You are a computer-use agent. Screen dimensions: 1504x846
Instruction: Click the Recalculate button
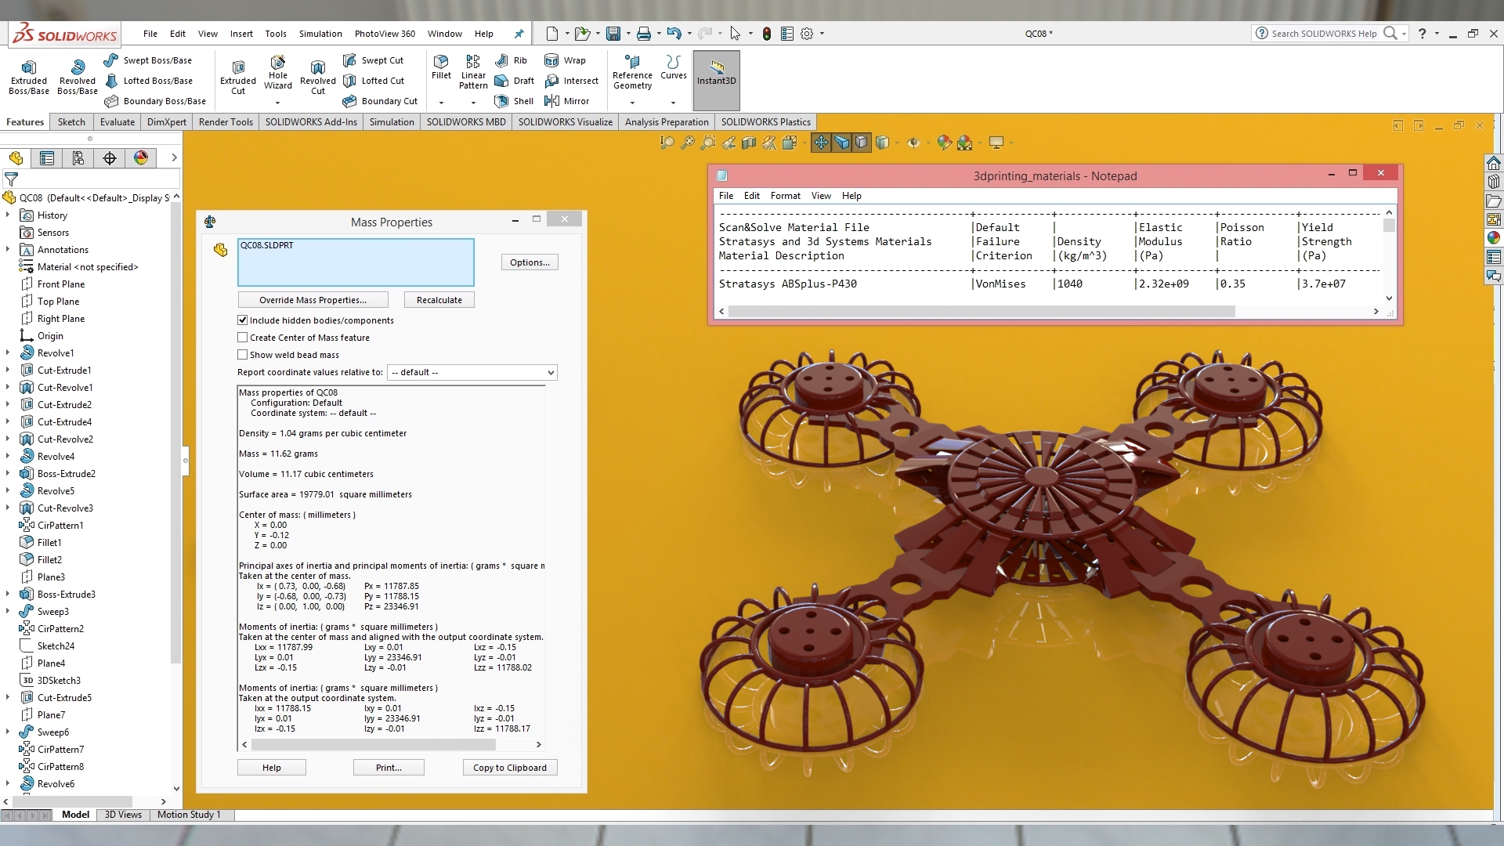click(x=439, y=300)
